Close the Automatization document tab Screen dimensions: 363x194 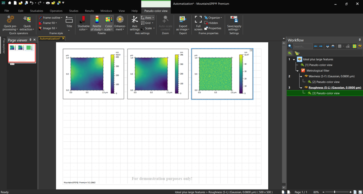tap(63, 39)
